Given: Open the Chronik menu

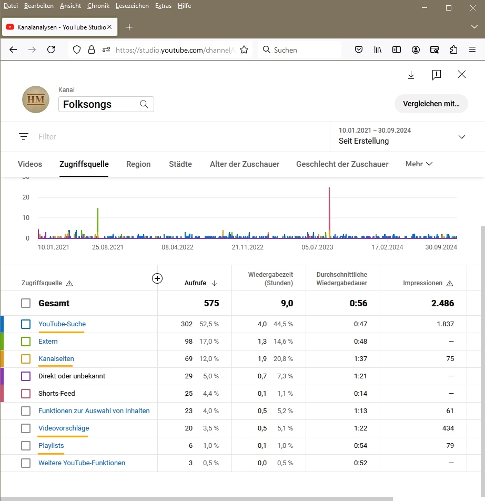Looking at the screenshot, I should tap(98, 6).
